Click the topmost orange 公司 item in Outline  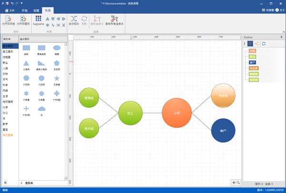[253, 51]
